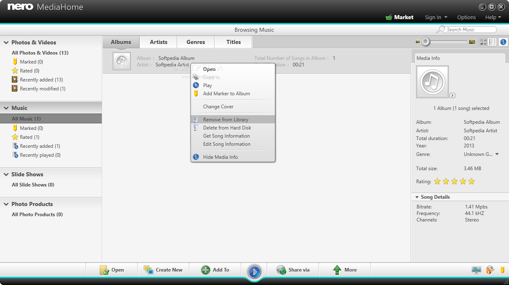Click the green arrow More icon
Image resolution: width=509 pixels, height=285 pixels.
[x=337, y=270]
